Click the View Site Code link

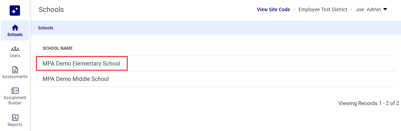coord(274,10)
